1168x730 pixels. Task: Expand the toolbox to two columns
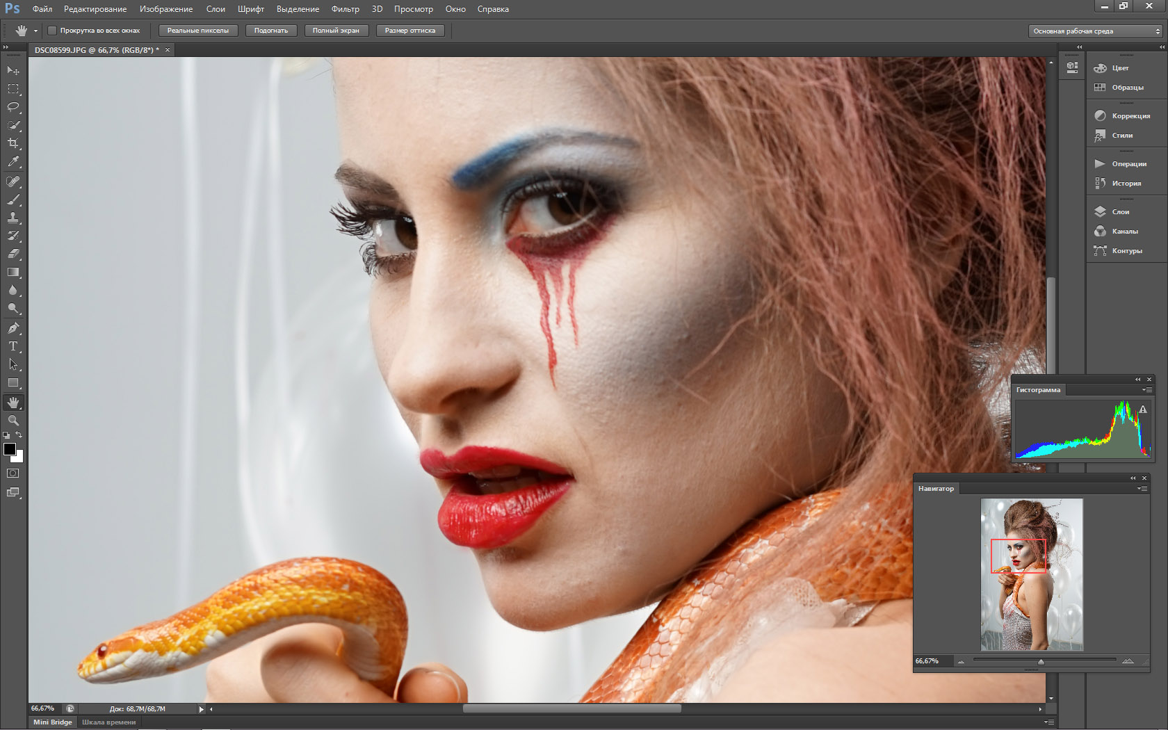click(6, 47)
